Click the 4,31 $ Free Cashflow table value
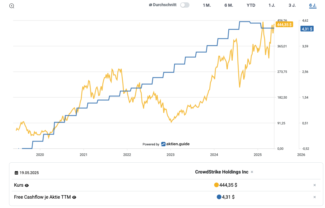325x208 pixels. pos(228,197)
